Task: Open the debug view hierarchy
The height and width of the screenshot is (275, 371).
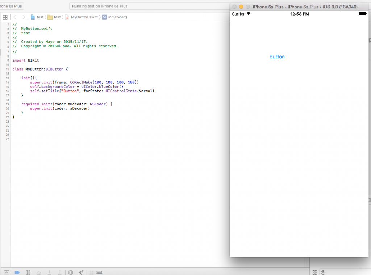Action: (x=71, y=272)
